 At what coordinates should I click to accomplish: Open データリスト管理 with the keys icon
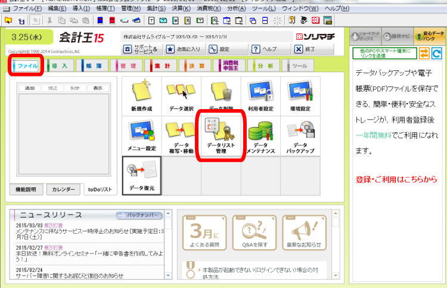point(221,135)
